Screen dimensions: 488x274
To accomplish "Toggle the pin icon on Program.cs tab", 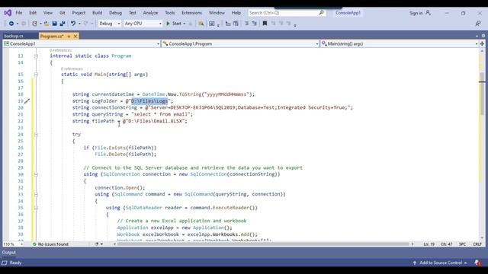I will (69, 37).
